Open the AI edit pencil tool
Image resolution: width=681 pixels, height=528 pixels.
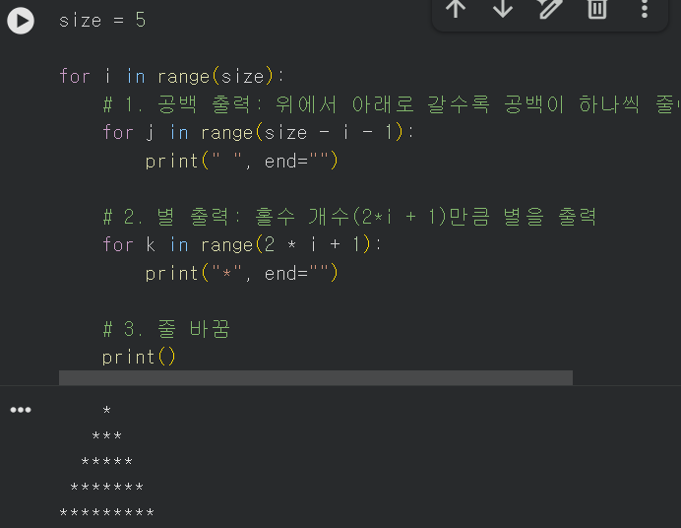551,8
